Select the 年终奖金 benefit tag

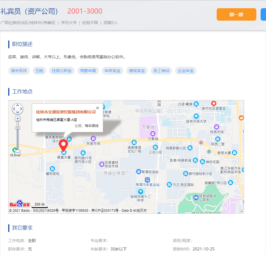(113, 71)
